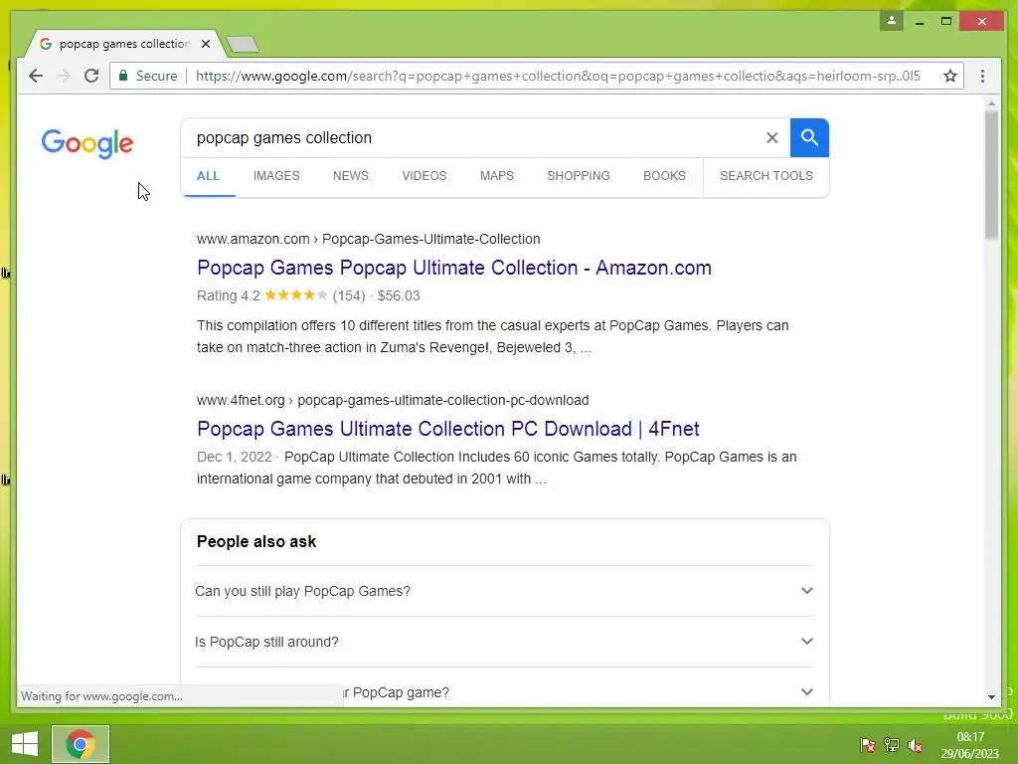Reload the page with the refresh icon
The image size is (1018, 764).
pos(91,76)
